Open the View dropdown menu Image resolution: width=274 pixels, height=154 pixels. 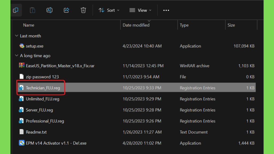pyautogui.click(x=140, y=10)
